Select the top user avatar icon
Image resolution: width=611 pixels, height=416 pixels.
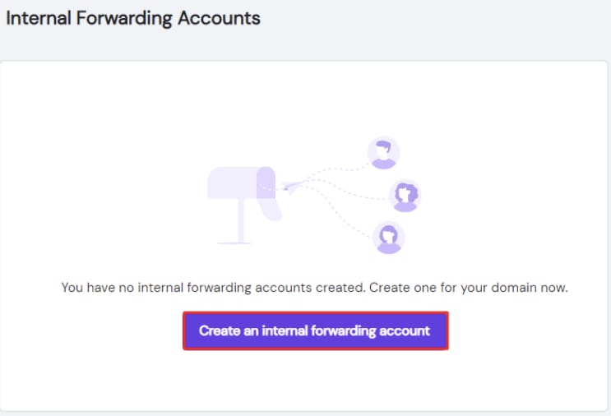pos(383,153)
